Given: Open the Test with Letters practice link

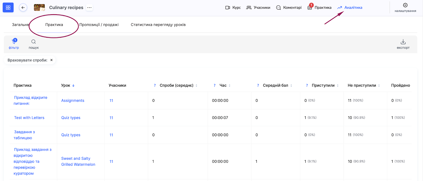Looking at the screenshot, I should pos(29,118).
